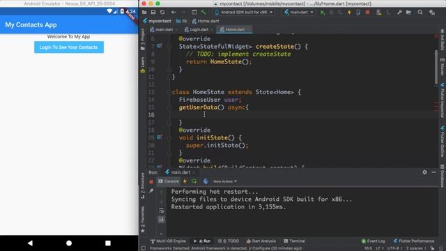Stop the app with red square toolbar icon
This screenshot has width=446, height=251.
367,13
